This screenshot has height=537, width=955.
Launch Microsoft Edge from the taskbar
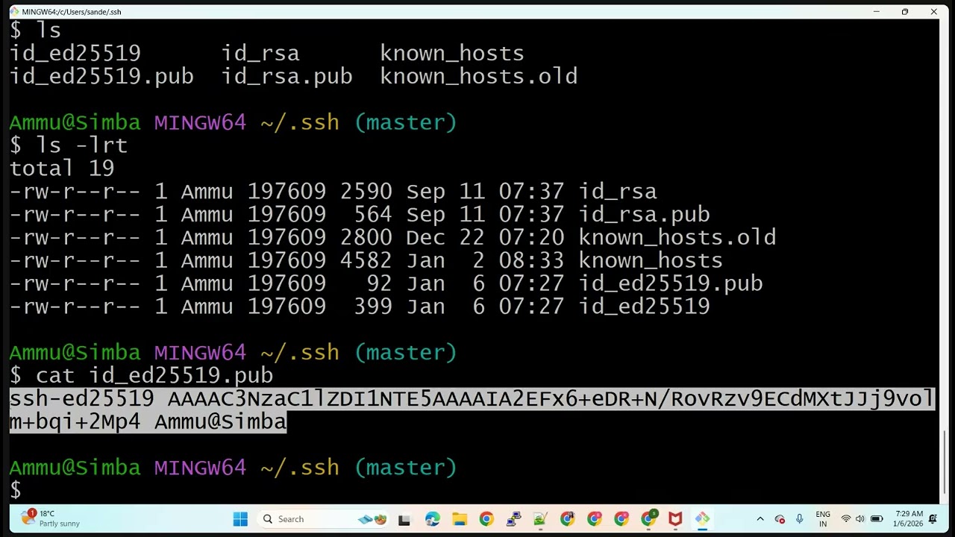click(x=433, y=519)
